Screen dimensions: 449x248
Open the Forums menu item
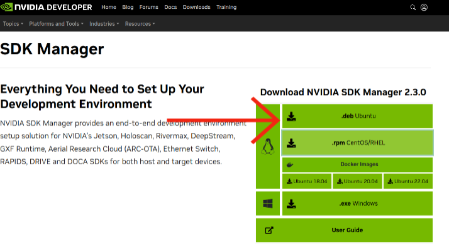(148, 7)
